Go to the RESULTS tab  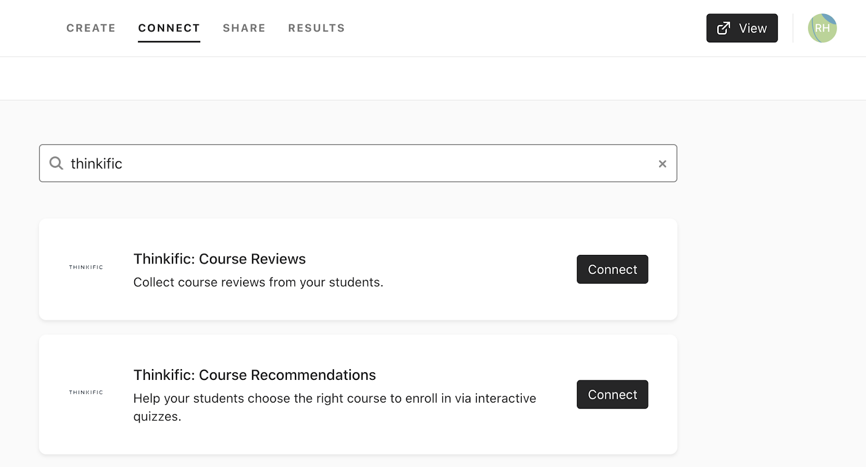pyautogui.click(x=317, y=28)
